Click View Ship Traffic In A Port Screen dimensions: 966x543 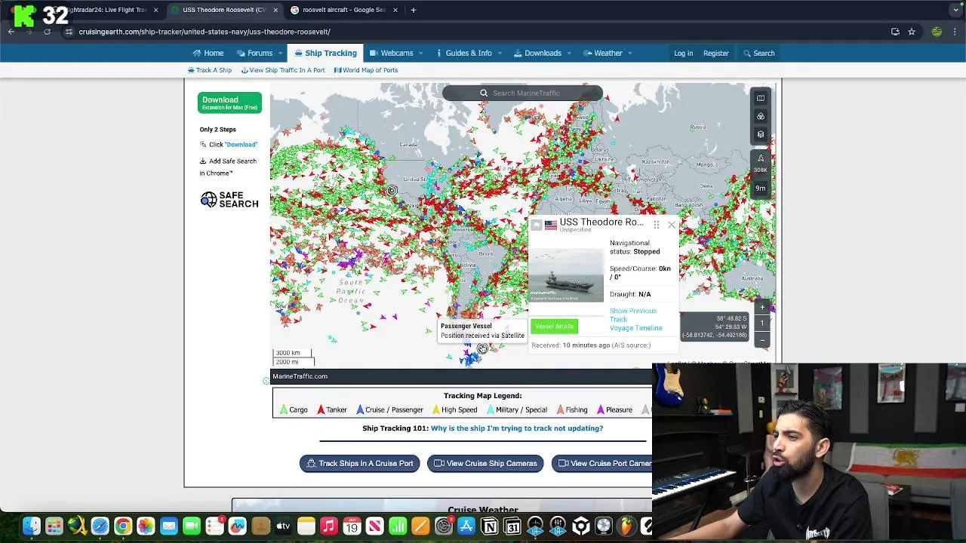click(283, 70)
